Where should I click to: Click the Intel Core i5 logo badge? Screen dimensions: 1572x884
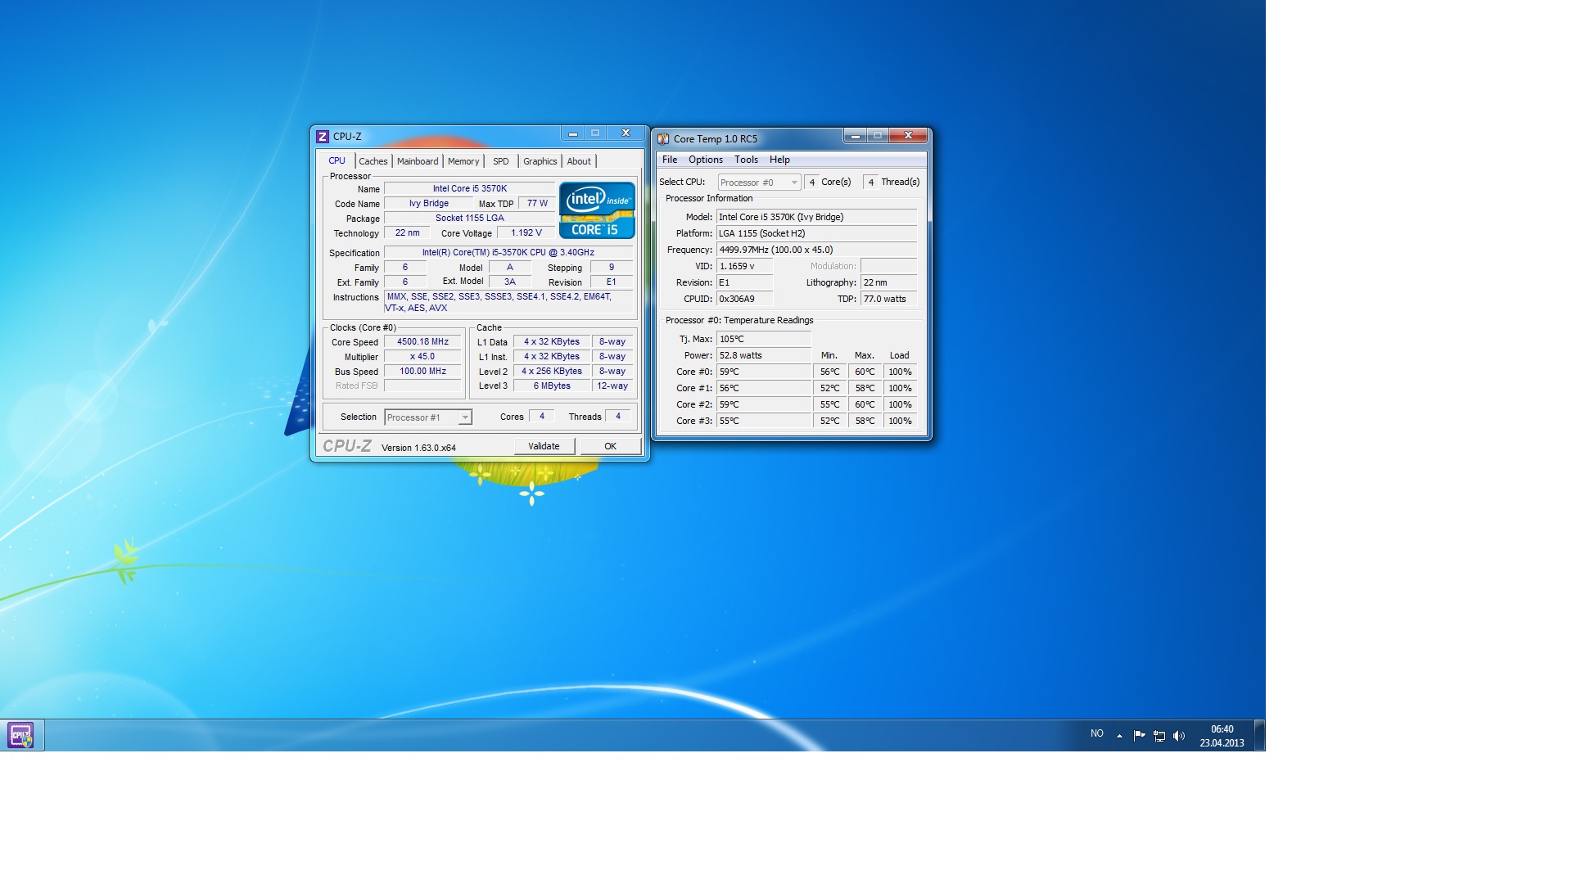597,210
